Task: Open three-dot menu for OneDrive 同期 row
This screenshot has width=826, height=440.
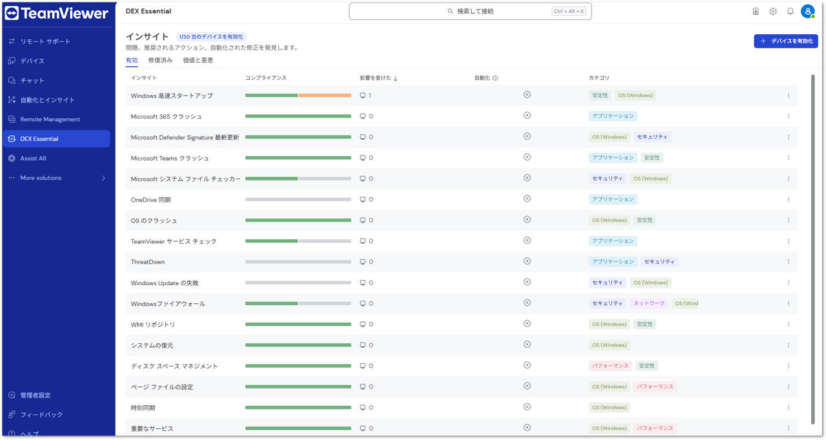Action: pos(788,199)
